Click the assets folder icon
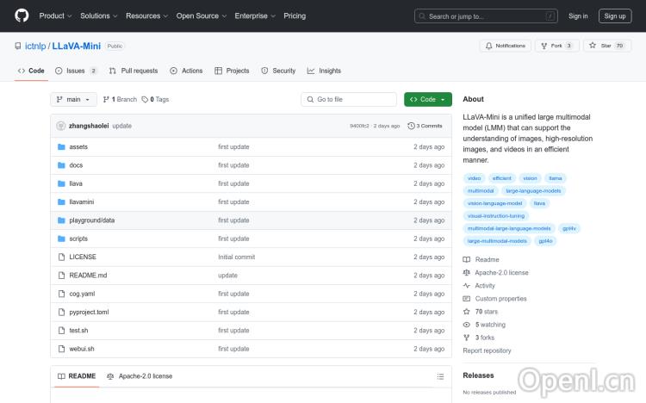Image resolution: width=646 pixels, height=403 pixels. tap(61, 146)
